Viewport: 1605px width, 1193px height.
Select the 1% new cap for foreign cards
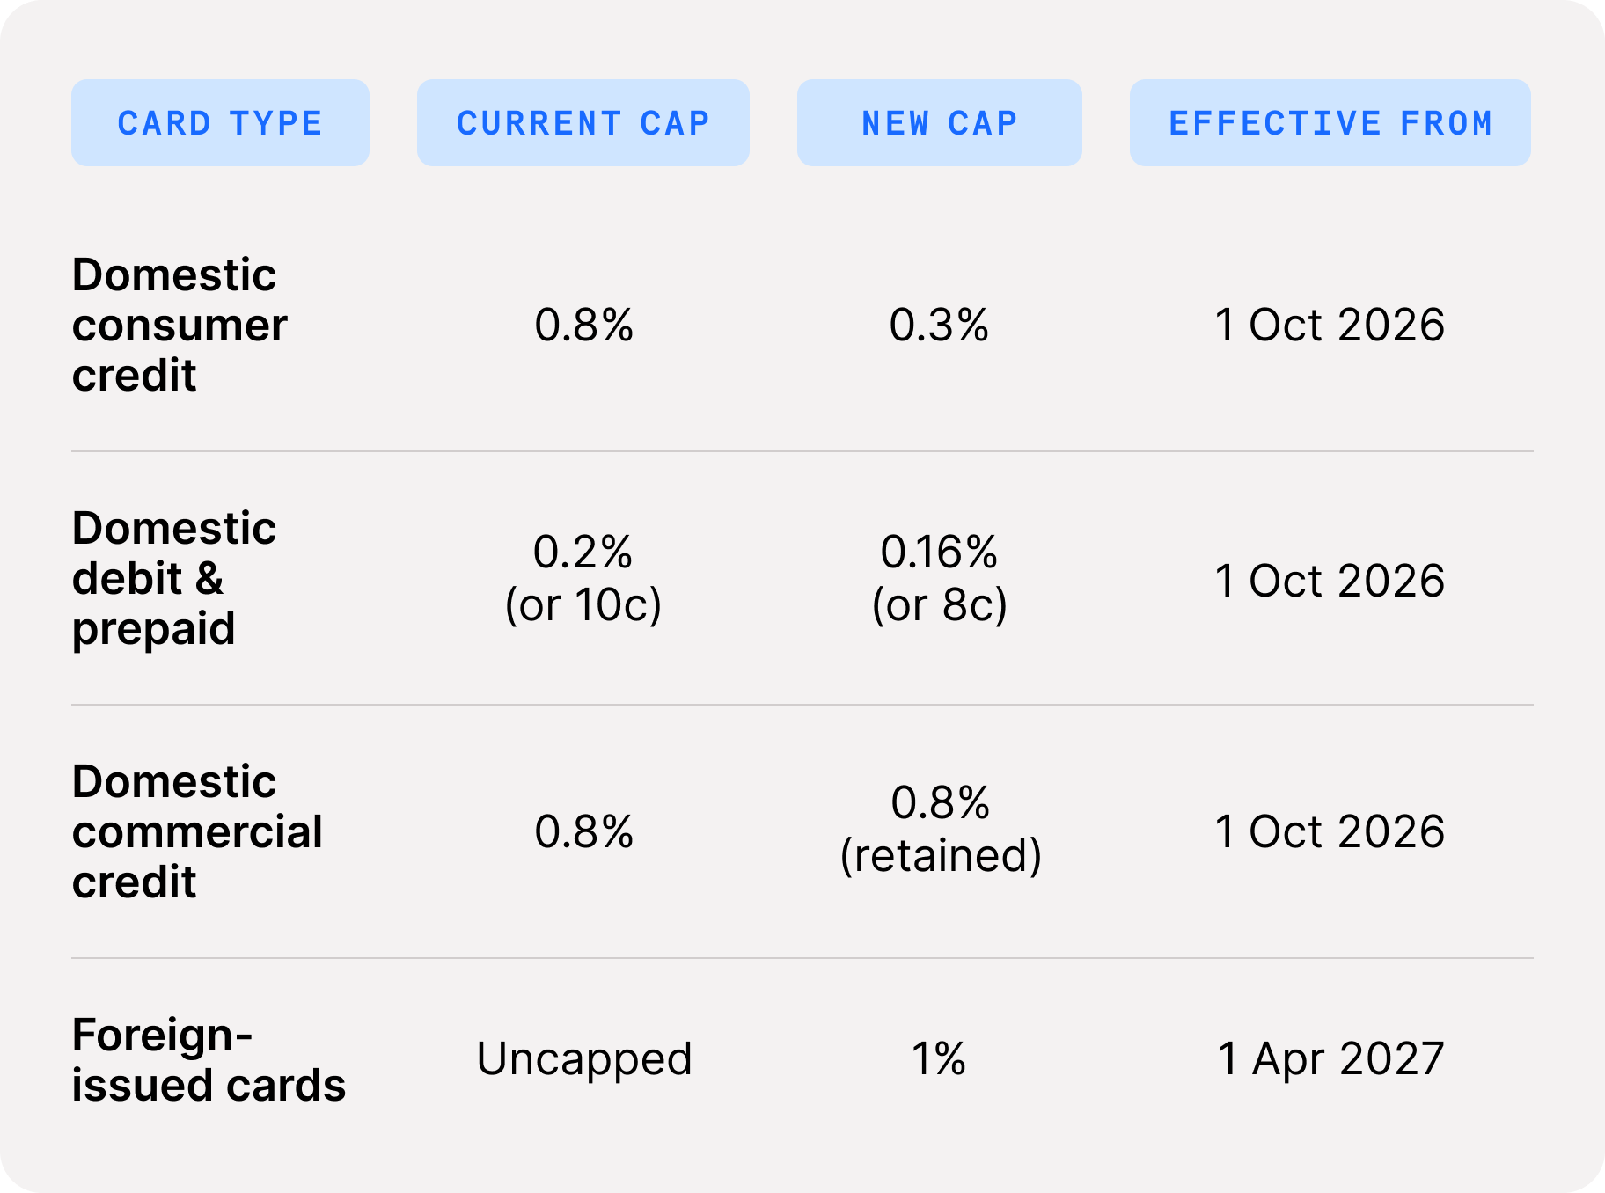click(x=939, y=1058)
